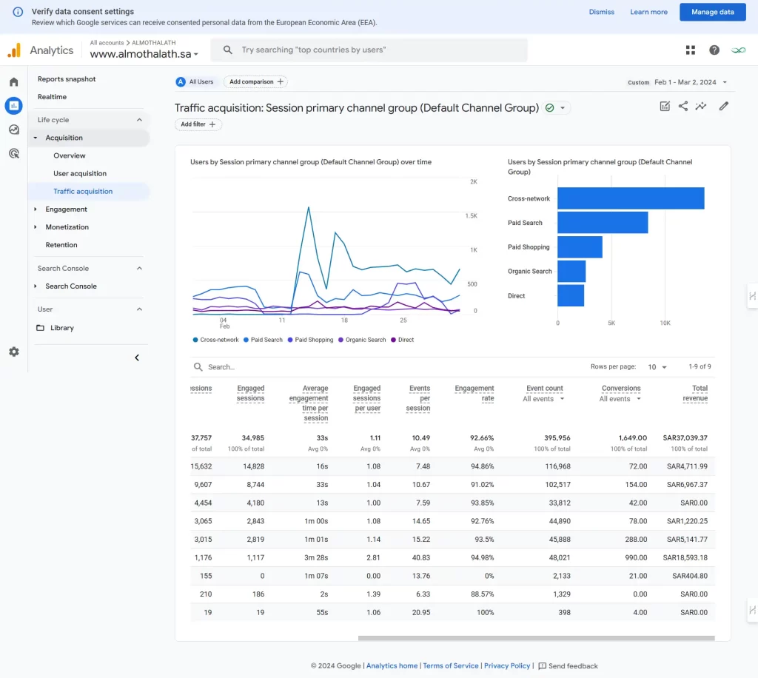Screen dimensions: 758x678
Task: Open the Explore icon in left rail
Action: (13, 130)
